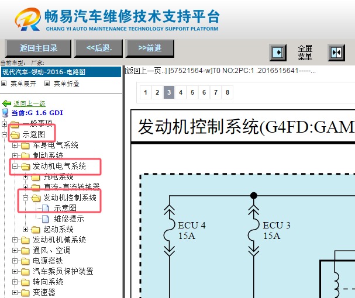Expand the 起动系统 node
This screenshot has height=298, width=355.
(x=25, y=229)
